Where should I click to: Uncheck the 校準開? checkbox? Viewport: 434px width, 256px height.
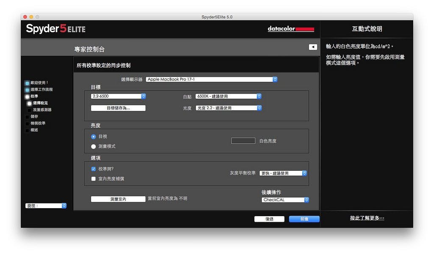[94, 169]
